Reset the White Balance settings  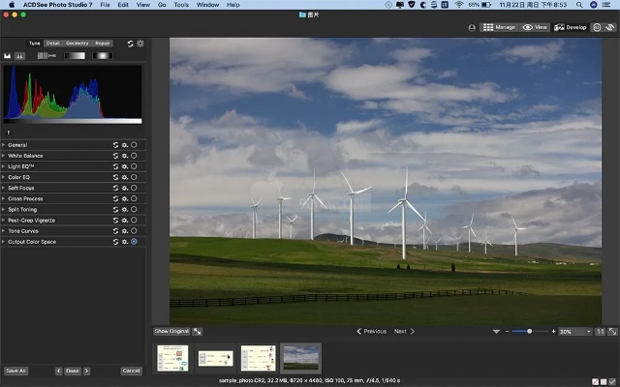pos(115,156)
